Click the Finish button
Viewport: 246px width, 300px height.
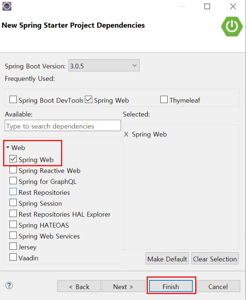pyautogui.click(x=171, y=286)
